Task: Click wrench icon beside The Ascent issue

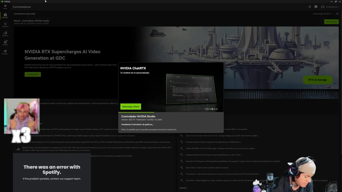Action: (182, 174)
